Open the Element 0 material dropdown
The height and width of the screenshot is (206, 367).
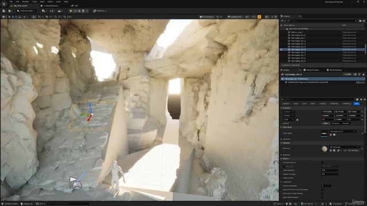[344, 147]
